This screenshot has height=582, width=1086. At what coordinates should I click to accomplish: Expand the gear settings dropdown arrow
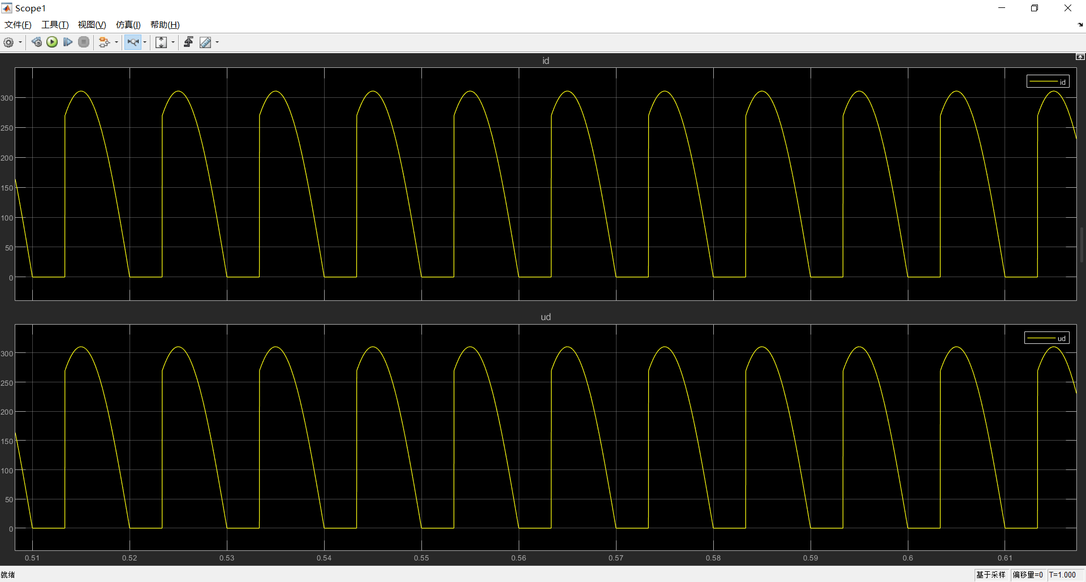click(x=20, y=42)
